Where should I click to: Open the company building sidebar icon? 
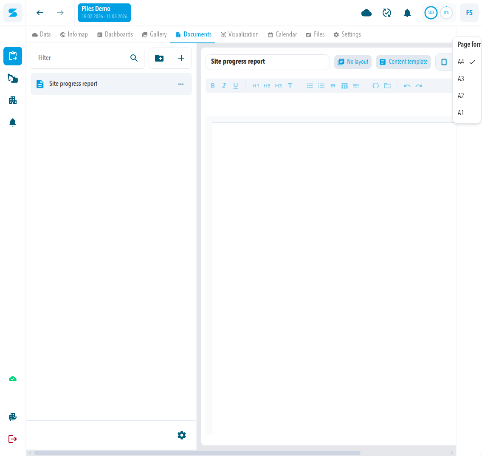pos(13,100)
